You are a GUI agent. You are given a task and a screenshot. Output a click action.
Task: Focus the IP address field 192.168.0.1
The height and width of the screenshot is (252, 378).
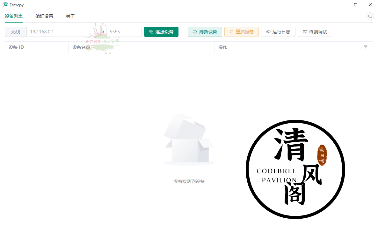click(x=64, y=32)
